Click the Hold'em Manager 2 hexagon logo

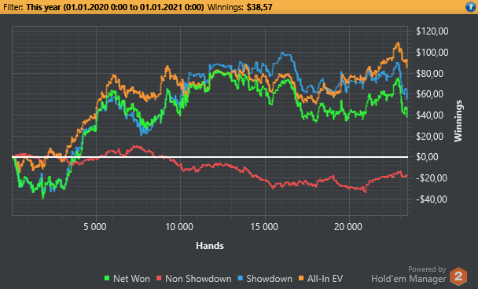(x=458, y=276)
